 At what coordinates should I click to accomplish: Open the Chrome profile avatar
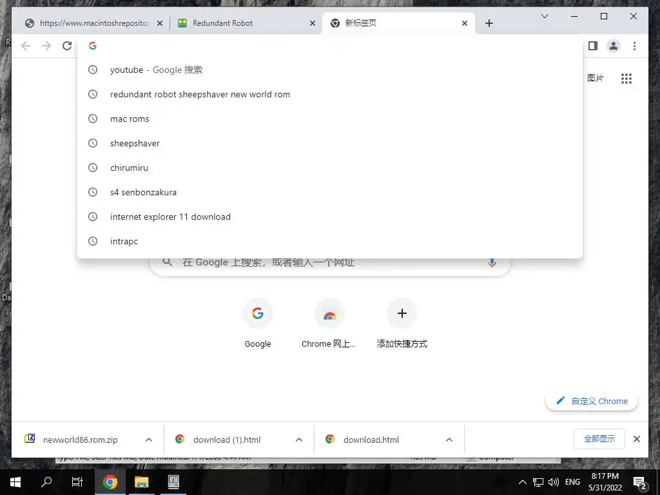[x=614, y=46]
